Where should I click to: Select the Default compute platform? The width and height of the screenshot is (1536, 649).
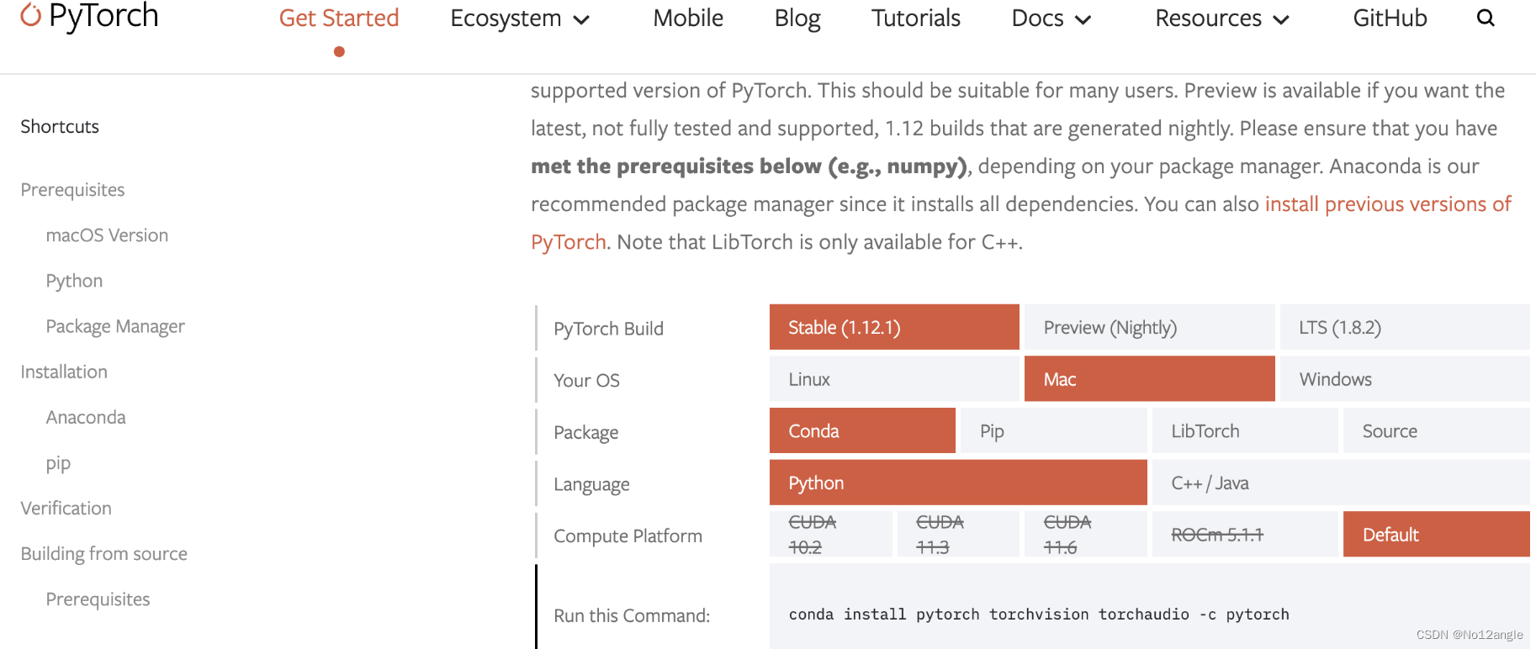tap(1437, 534)
